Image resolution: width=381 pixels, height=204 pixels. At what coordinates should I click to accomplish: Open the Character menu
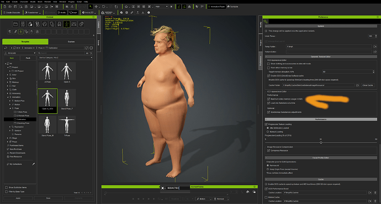24,2
